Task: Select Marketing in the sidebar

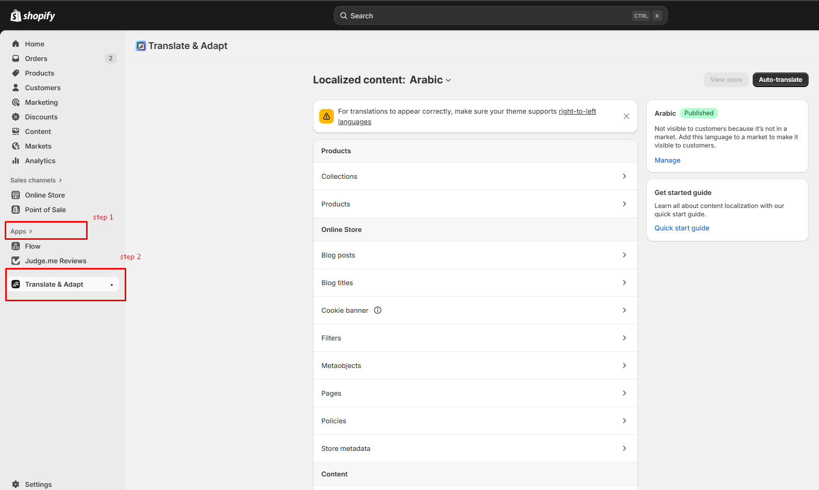Action: click(41, 102)
